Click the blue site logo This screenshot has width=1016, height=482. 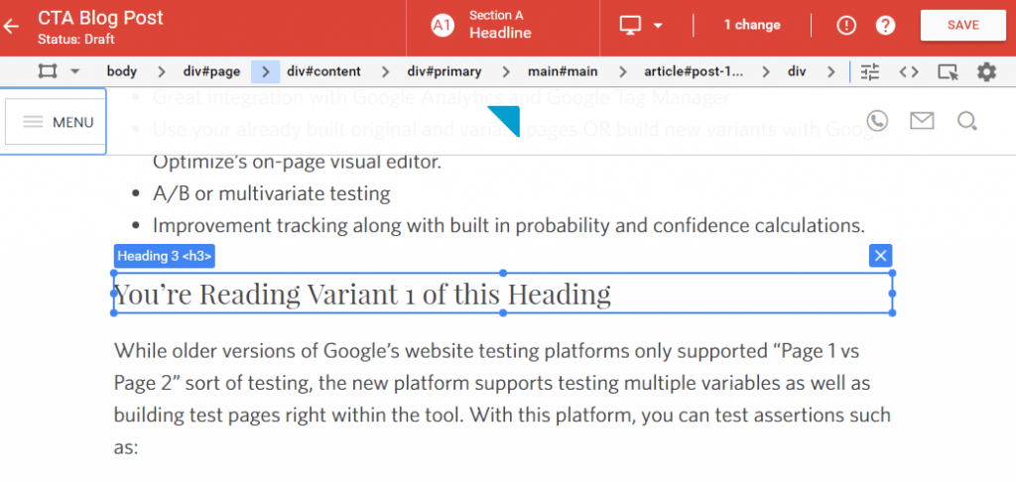[x=504, y=122]
